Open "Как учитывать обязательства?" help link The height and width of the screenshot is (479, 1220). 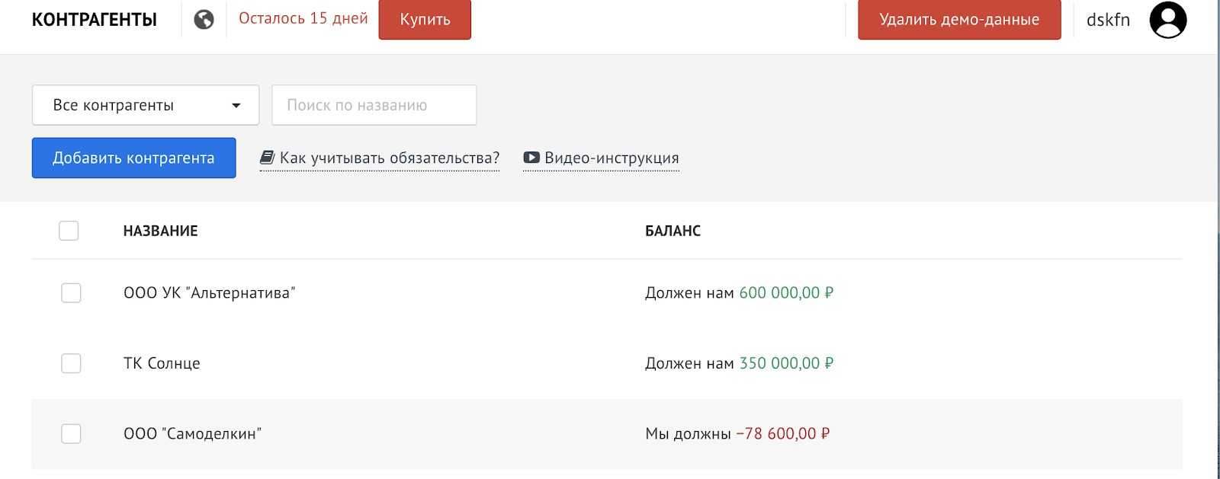389,158
